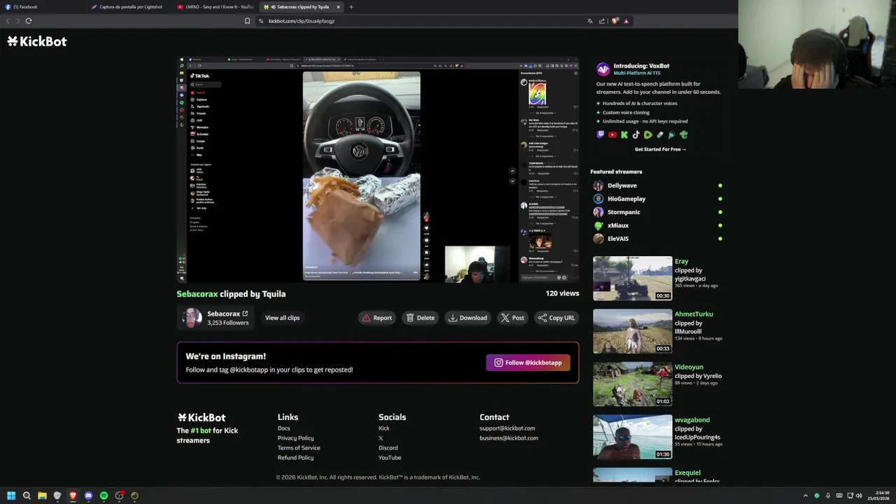Open the KickBot logo in the header
896x504 pixels.
tap(37, 41)
